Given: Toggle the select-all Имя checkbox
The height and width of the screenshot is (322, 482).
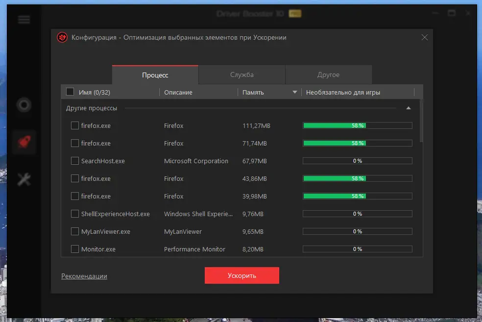Looking at the screenshot, I should (x=70, y=92).
